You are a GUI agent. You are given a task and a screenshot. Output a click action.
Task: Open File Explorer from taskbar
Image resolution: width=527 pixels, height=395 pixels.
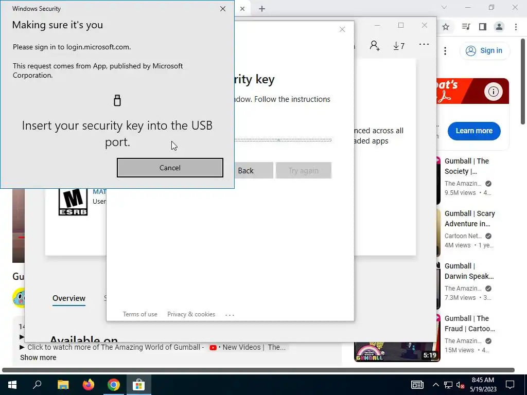[63, 385]
